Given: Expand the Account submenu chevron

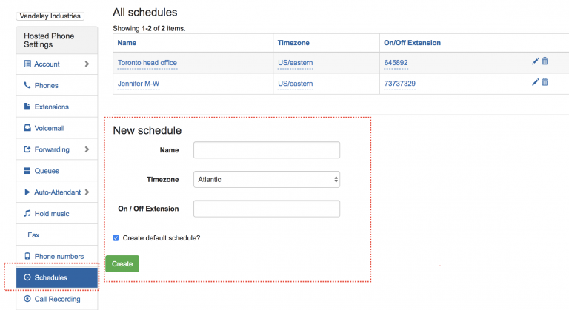Looking at the screenshot, I should pyautogui.click(x=87, y=64).
